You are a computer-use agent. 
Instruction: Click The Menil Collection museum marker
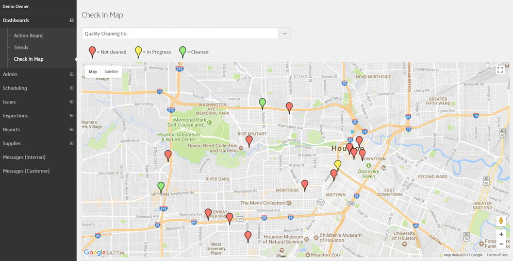(289, 203)
